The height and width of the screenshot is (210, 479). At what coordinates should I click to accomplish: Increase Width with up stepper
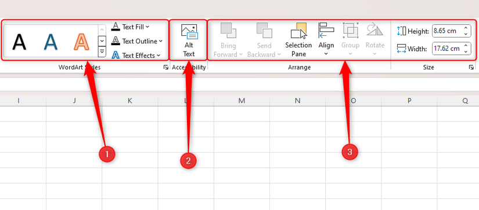[466, 46]
